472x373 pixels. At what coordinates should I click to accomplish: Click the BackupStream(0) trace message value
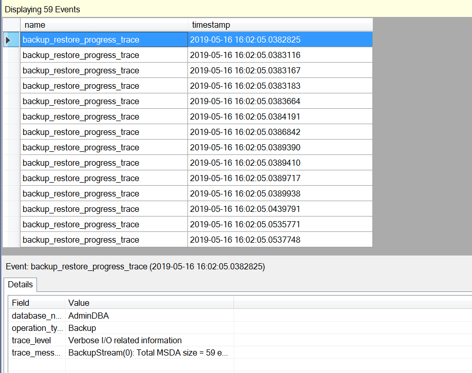point(148,352)
